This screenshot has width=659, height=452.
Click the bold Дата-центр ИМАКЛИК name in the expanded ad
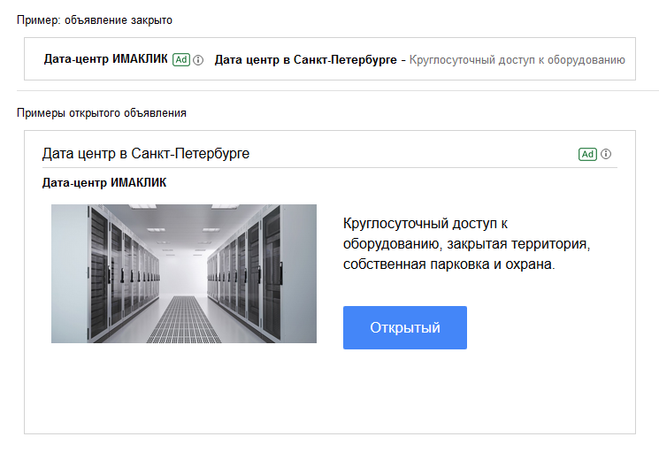pos(104,183)
